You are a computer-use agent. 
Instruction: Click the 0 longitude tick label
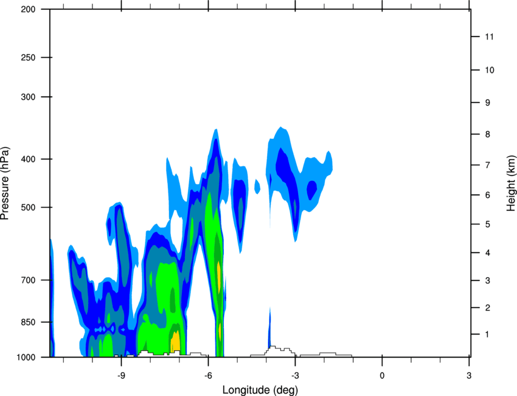382,375
